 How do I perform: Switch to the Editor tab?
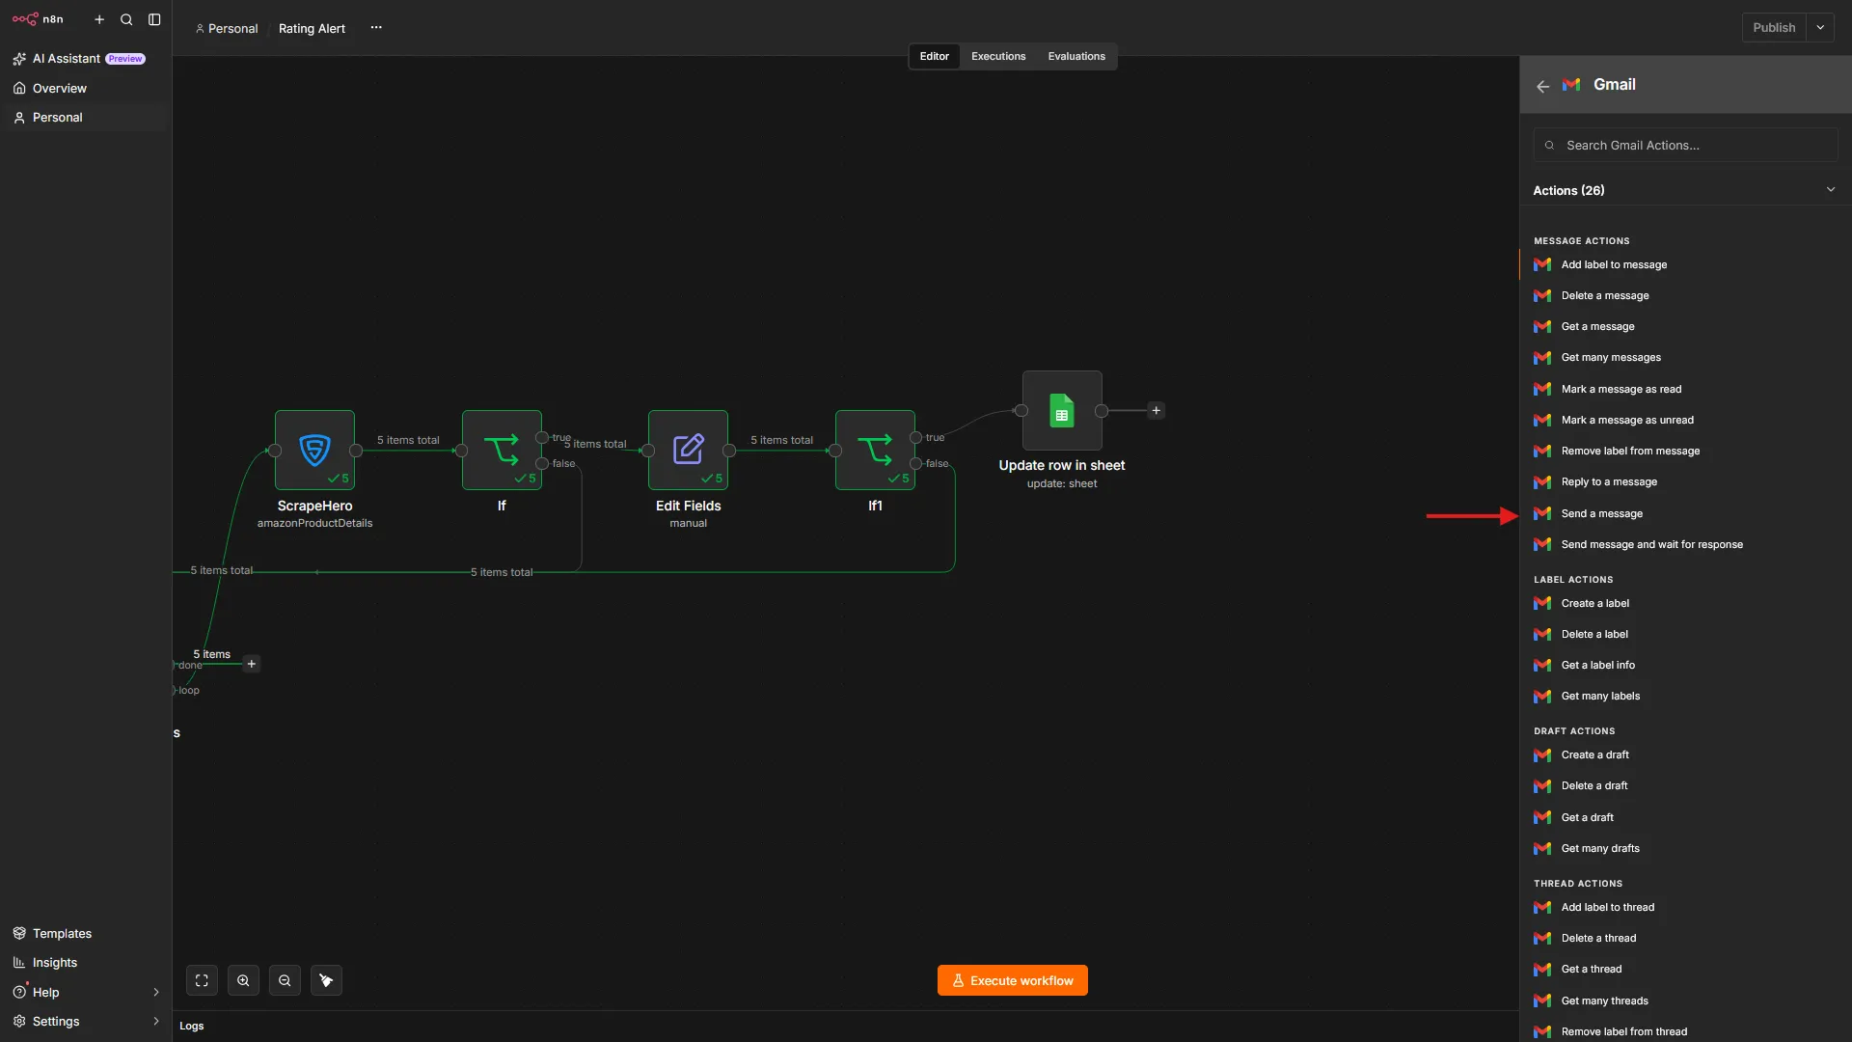click(934, 56)
